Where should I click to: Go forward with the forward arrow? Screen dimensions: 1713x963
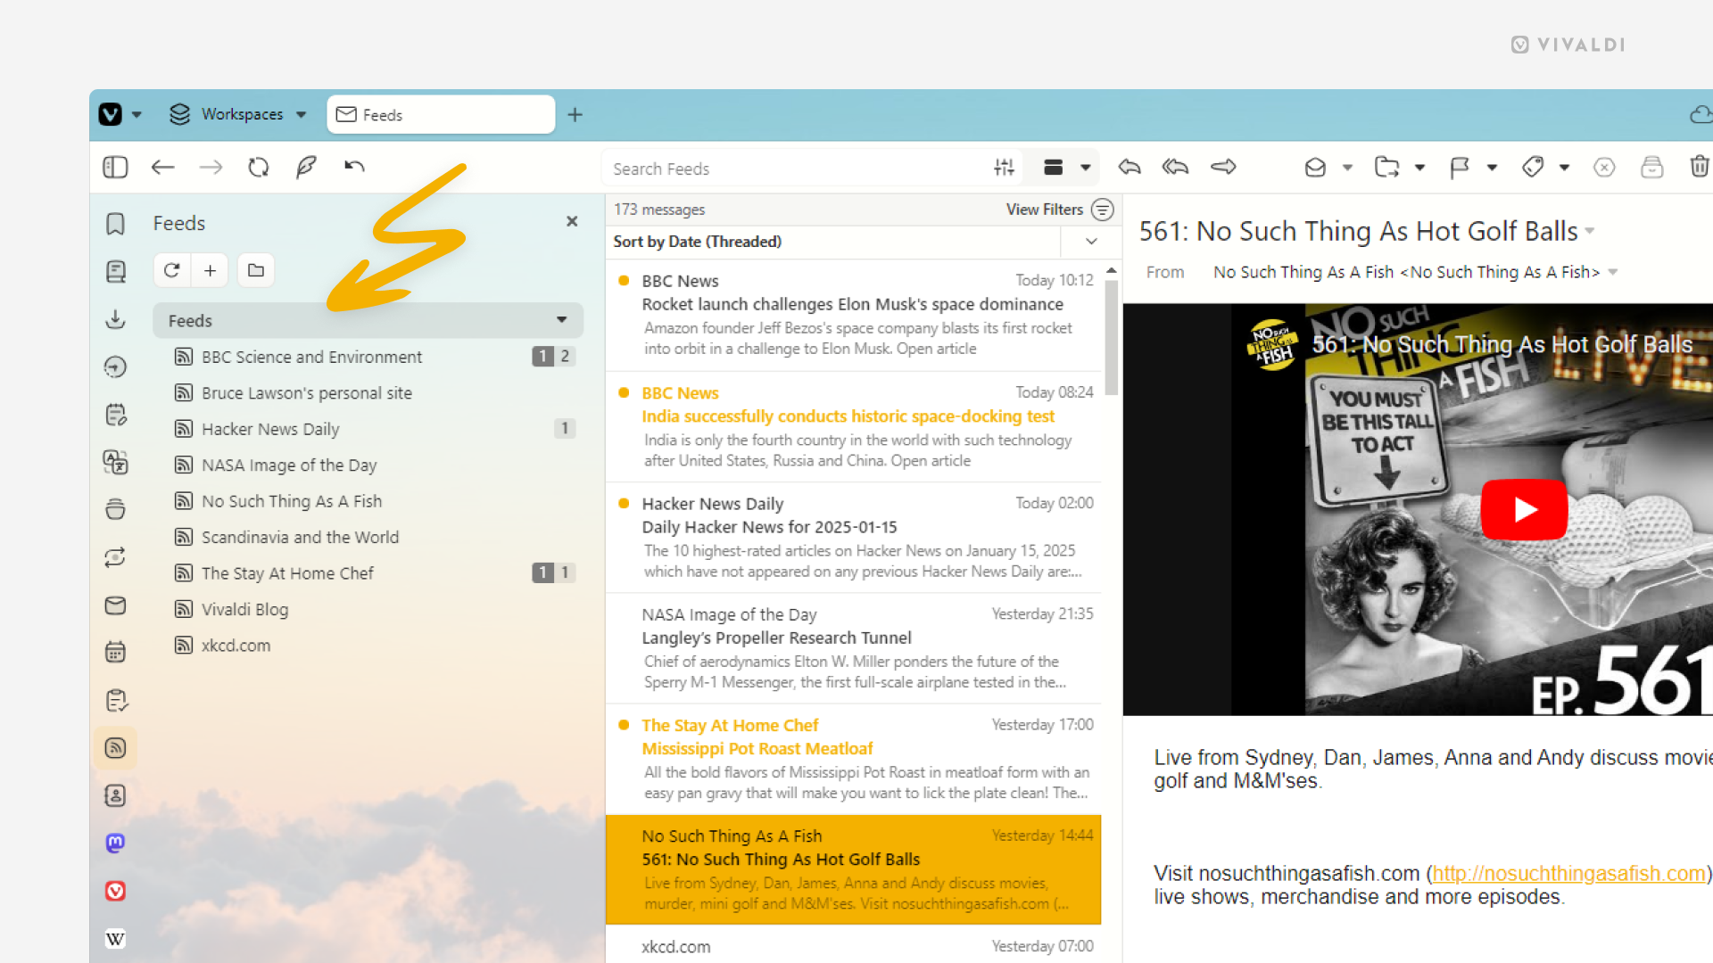pyautogui.click(x=211, y=168)
